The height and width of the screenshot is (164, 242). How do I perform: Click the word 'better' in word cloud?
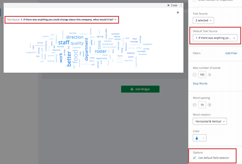click(69, 59)
